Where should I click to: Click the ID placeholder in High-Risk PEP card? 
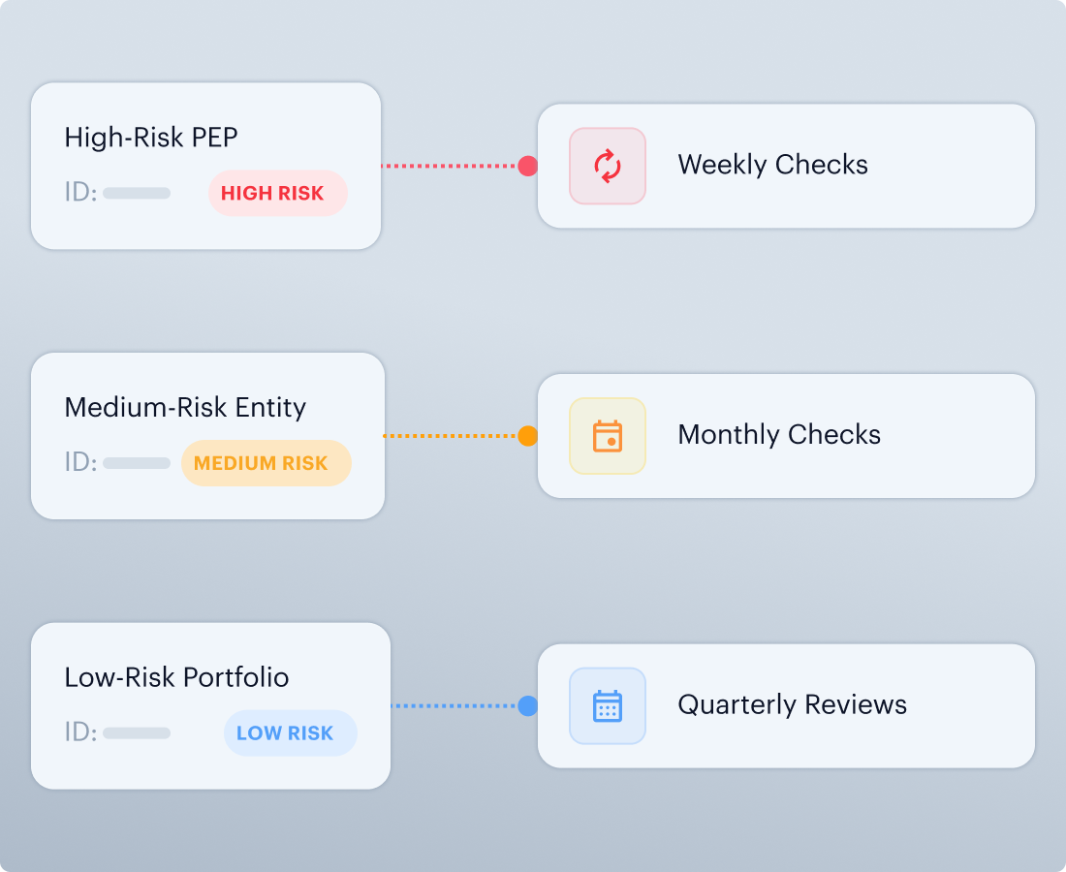click(137, 193)
